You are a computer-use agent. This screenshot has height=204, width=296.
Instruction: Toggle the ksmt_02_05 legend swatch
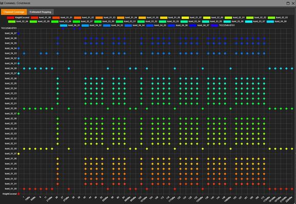[x=33, y=21]
